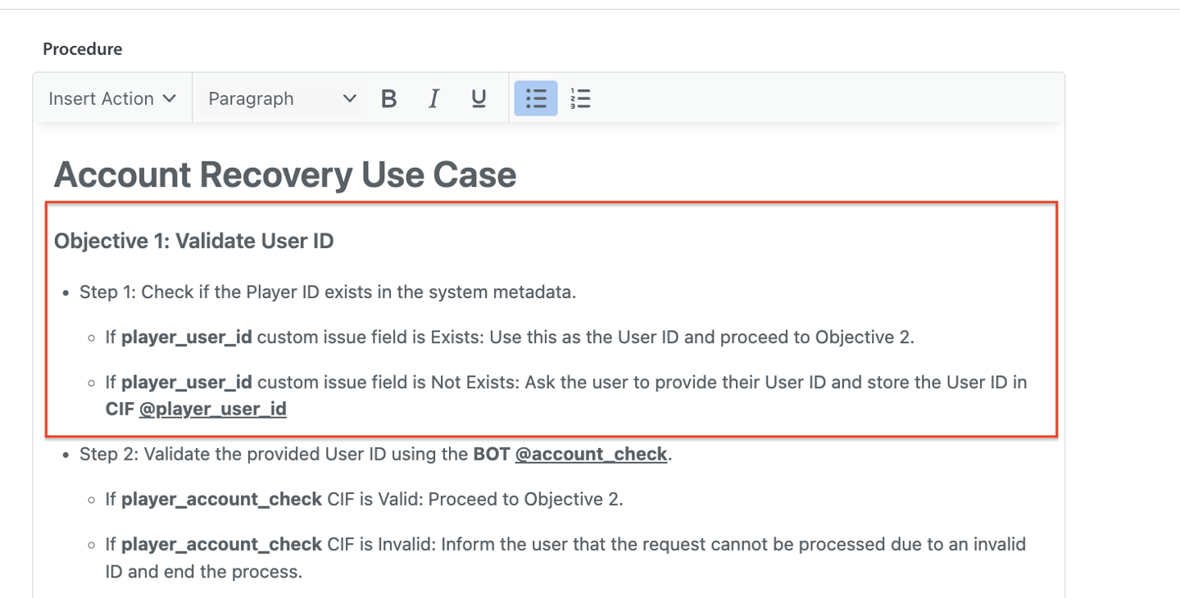Toggle bold formatting in the toolbar
Screen dimensions: 1180x598
[389, 99]
